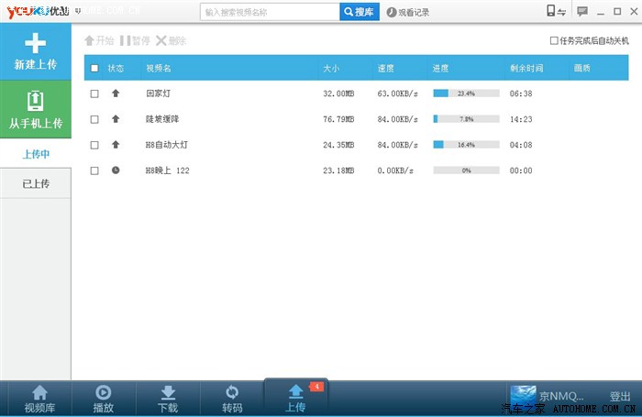642x417 pixels.
Task: Click the phone transfer icon in title bar
Action: (x=555, y=12)
